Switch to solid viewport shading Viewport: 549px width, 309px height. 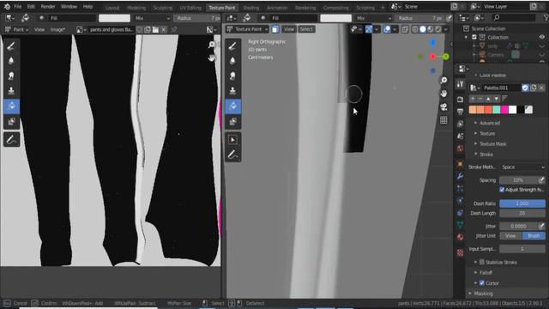[x=423, y=29]
